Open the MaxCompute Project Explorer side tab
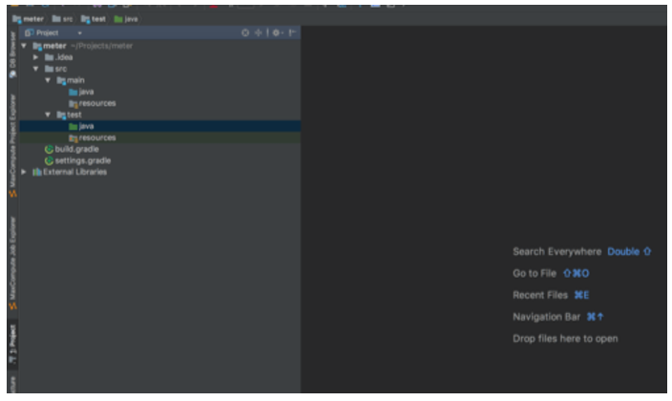The width and height of the screenshot is (672, 401). (x=12, y=146)
